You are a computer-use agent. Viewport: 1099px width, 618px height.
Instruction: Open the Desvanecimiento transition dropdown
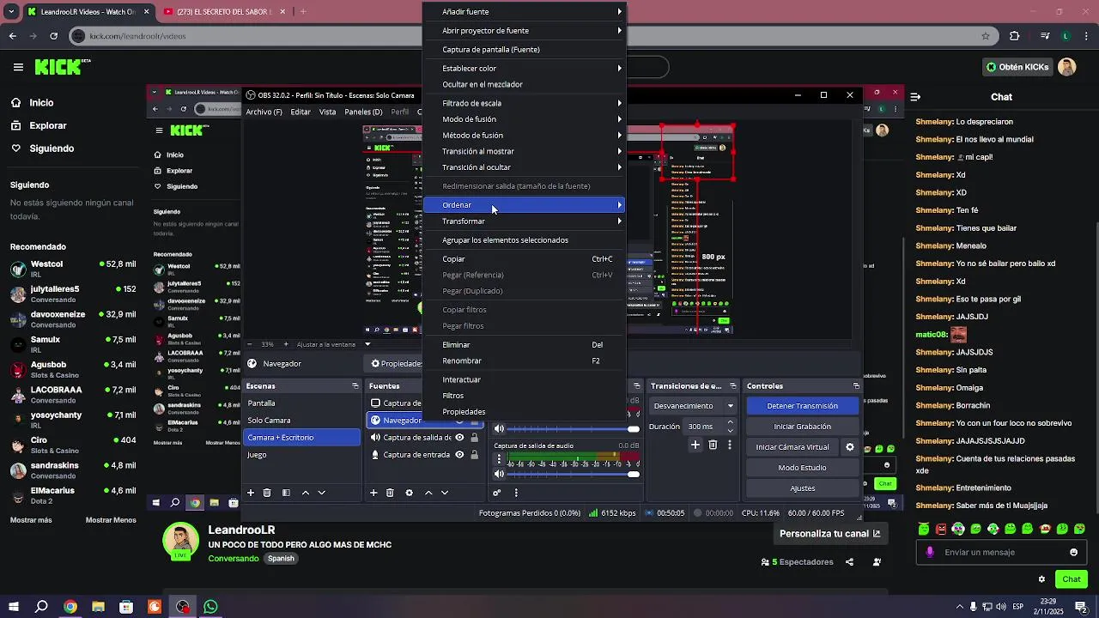(695, 406)
